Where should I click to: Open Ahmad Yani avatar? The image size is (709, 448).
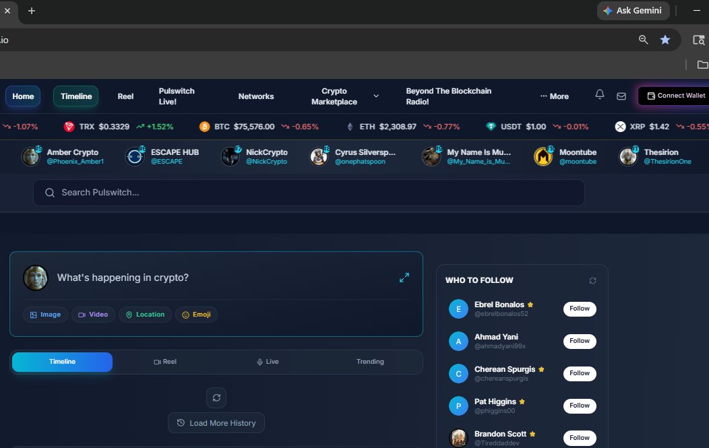[x=458, y=342]
